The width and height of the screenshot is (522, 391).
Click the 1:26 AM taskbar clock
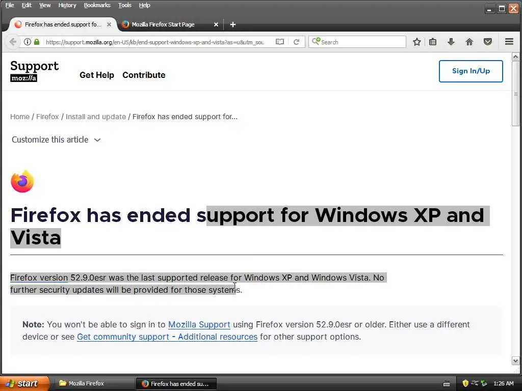[x=503, y=383]
